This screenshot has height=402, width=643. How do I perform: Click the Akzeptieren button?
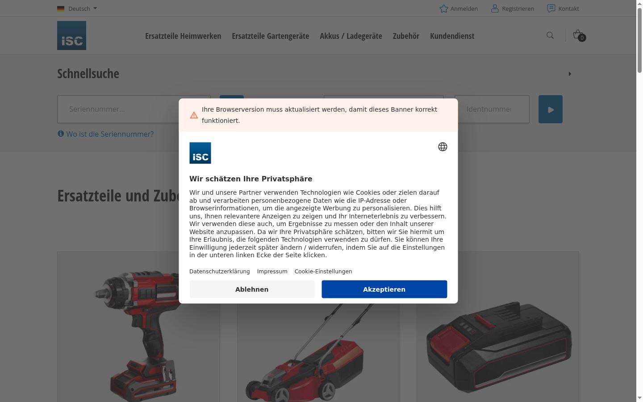(x=384, y=289)
